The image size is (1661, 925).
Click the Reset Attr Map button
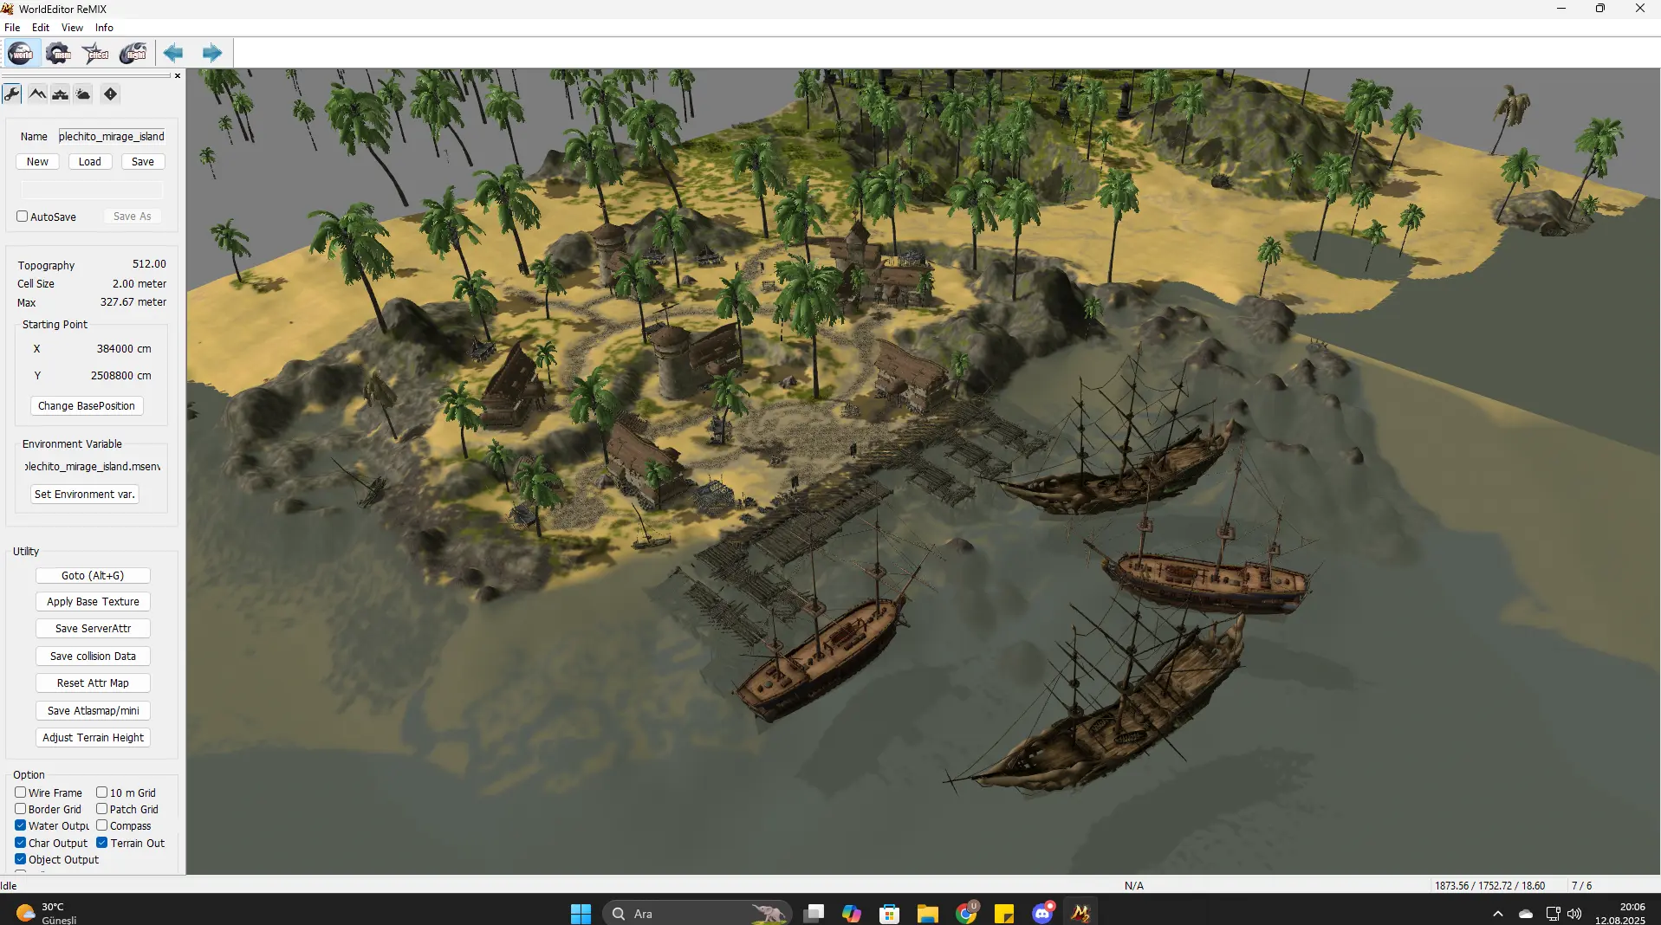tap(93, 683)
